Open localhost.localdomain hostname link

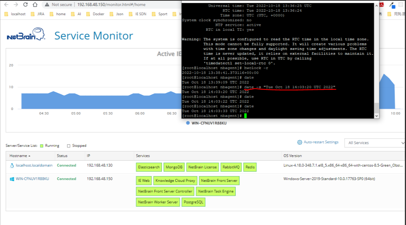pos(34,165)
